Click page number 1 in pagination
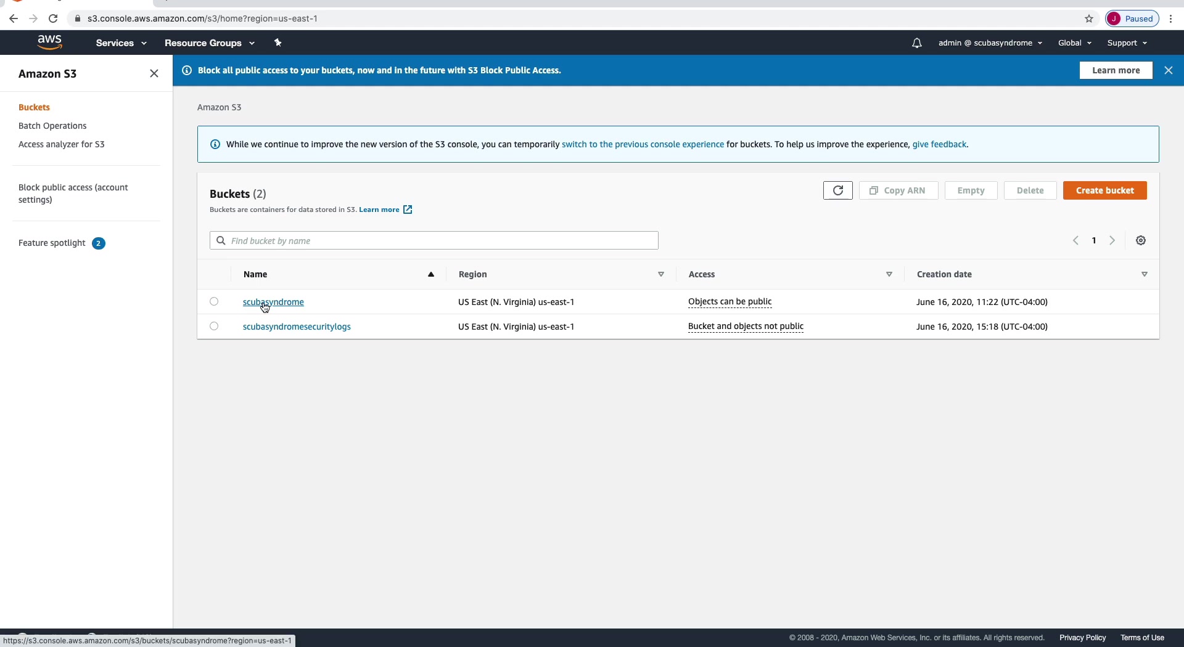Image resolution: width=1184 pixels, height=647 pixels. click(1094, 240)
